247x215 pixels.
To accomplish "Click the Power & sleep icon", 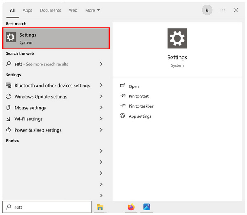I will pos(8,130).
